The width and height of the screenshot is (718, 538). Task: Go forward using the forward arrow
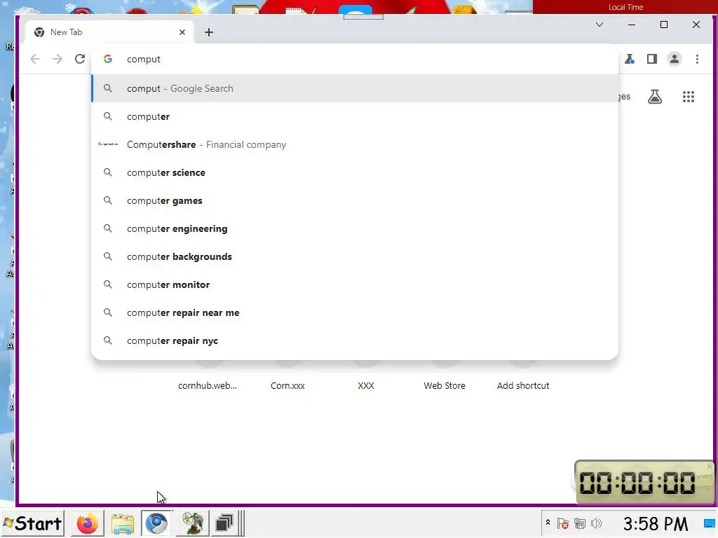tap(57, 59)
